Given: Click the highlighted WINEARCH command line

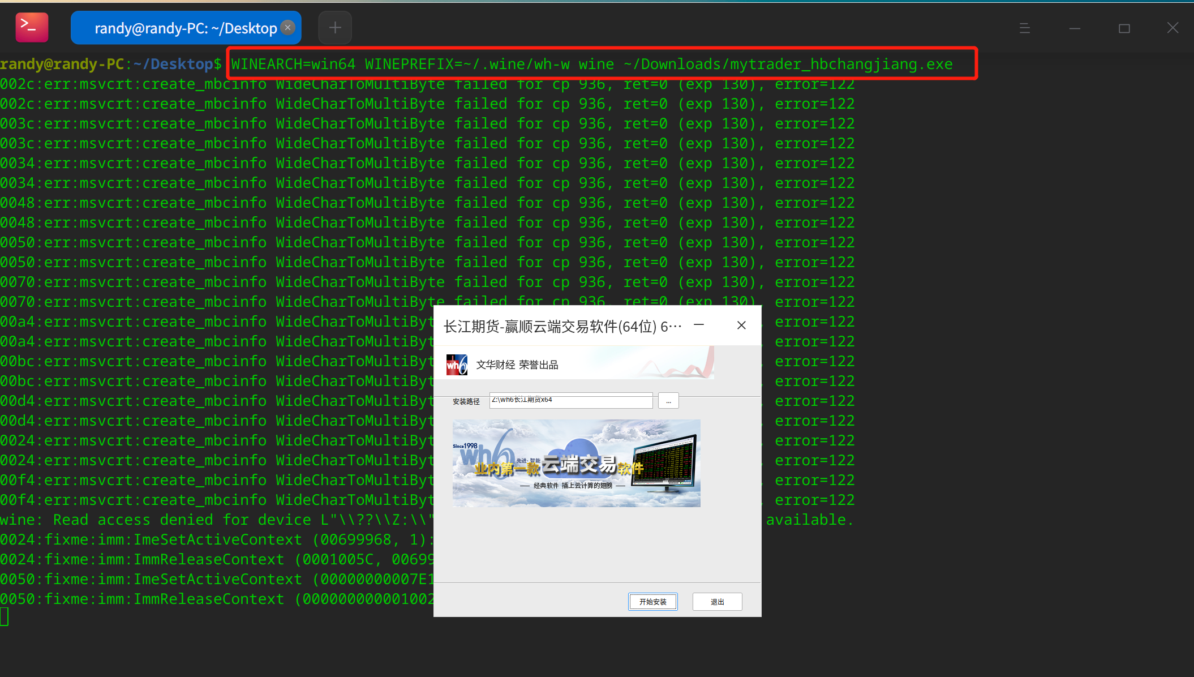Looking at the screenshot, I should (591, 64).
